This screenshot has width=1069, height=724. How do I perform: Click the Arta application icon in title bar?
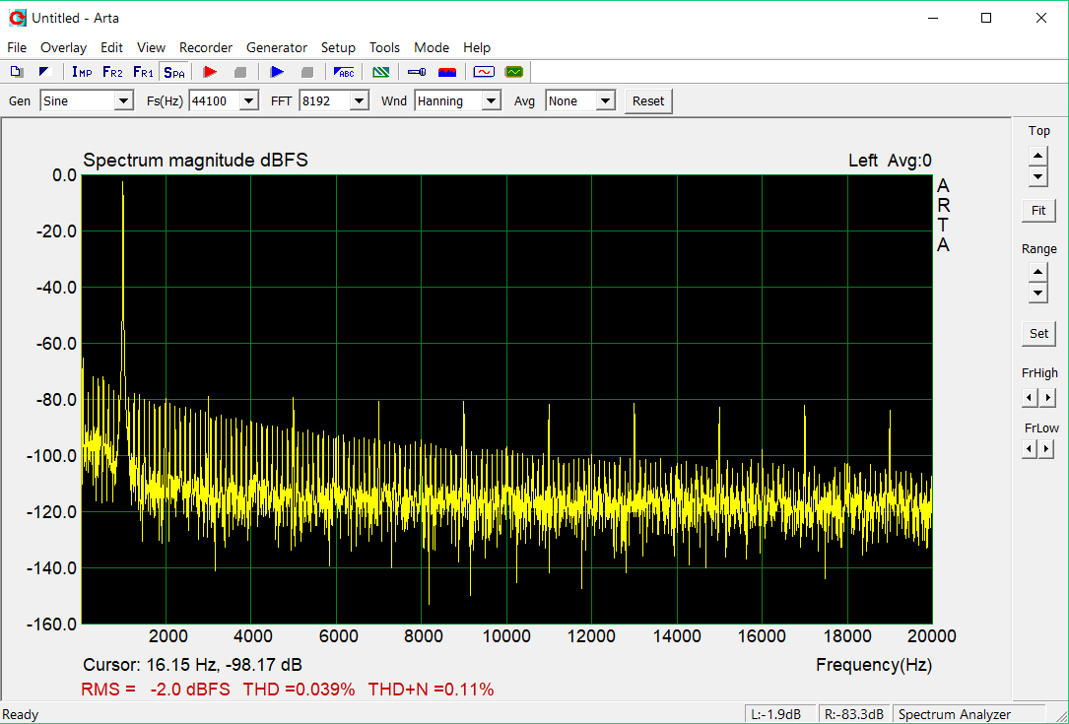pyautogui.click(x=17, y=19)
